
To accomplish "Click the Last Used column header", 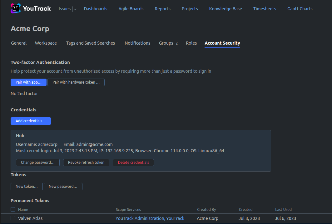I will click(283, 209).
